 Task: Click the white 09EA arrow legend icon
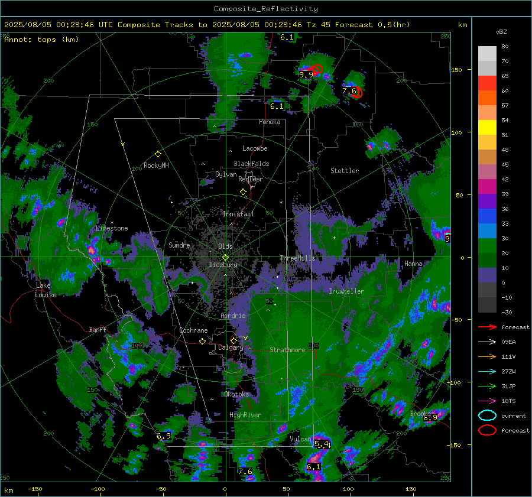click(x=487, y=342)
